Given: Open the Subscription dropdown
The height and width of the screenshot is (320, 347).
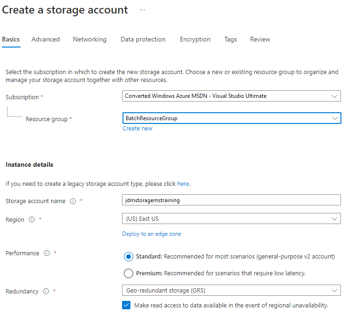Looking at the screenshot, I should click(x=231, y=96).
